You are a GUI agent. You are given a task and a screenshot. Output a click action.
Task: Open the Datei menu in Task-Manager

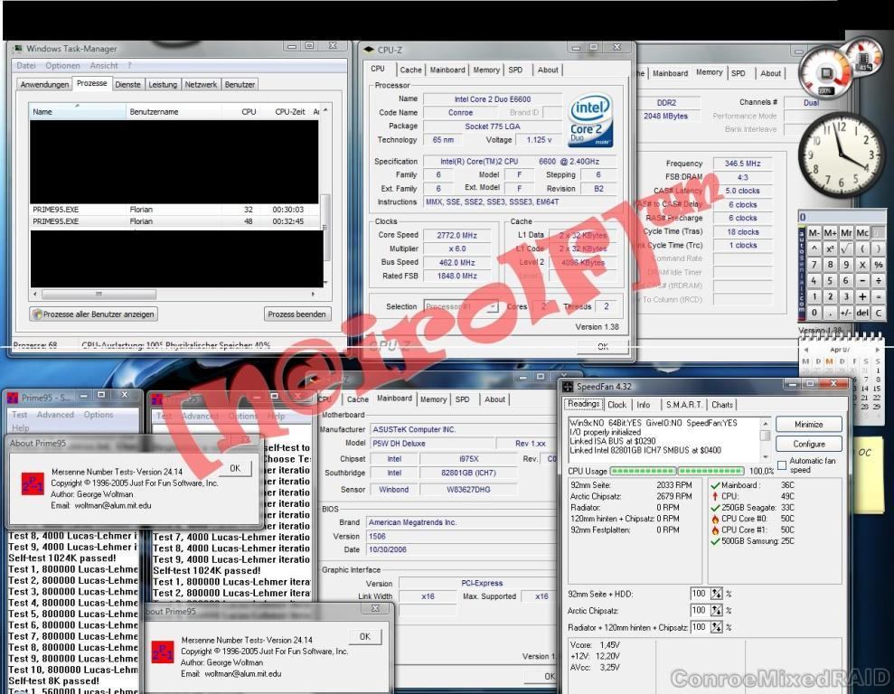click(x=26, y=66)
